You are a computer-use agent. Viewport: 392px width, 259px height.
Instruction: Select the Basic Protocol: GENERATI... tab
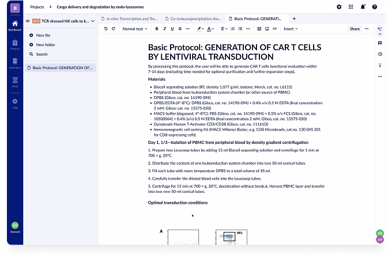click(x=258, y=19)
